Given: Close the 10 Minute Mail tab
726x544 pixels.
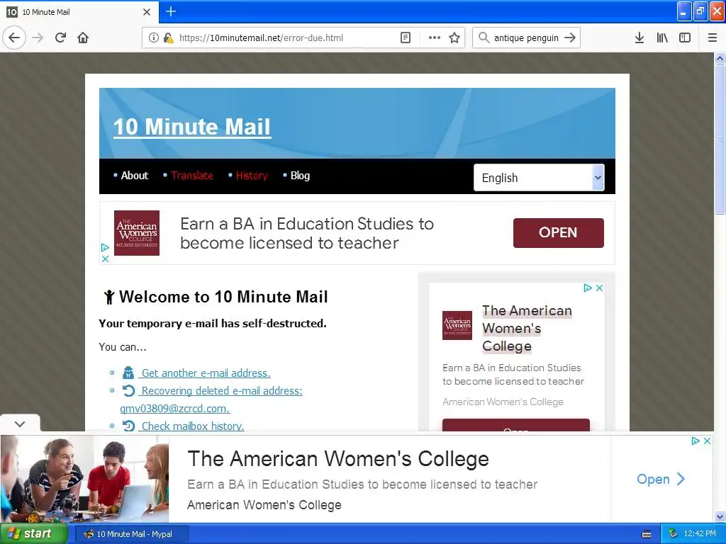Looking at the screenshot, I should click(147, 12).
